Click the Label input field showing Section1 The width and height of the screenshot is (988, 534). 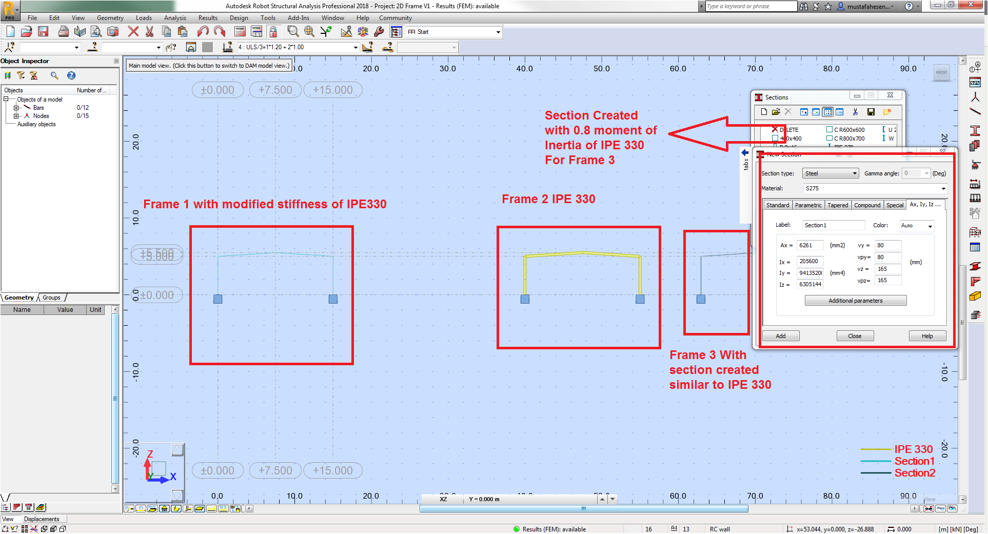[833, 225]
